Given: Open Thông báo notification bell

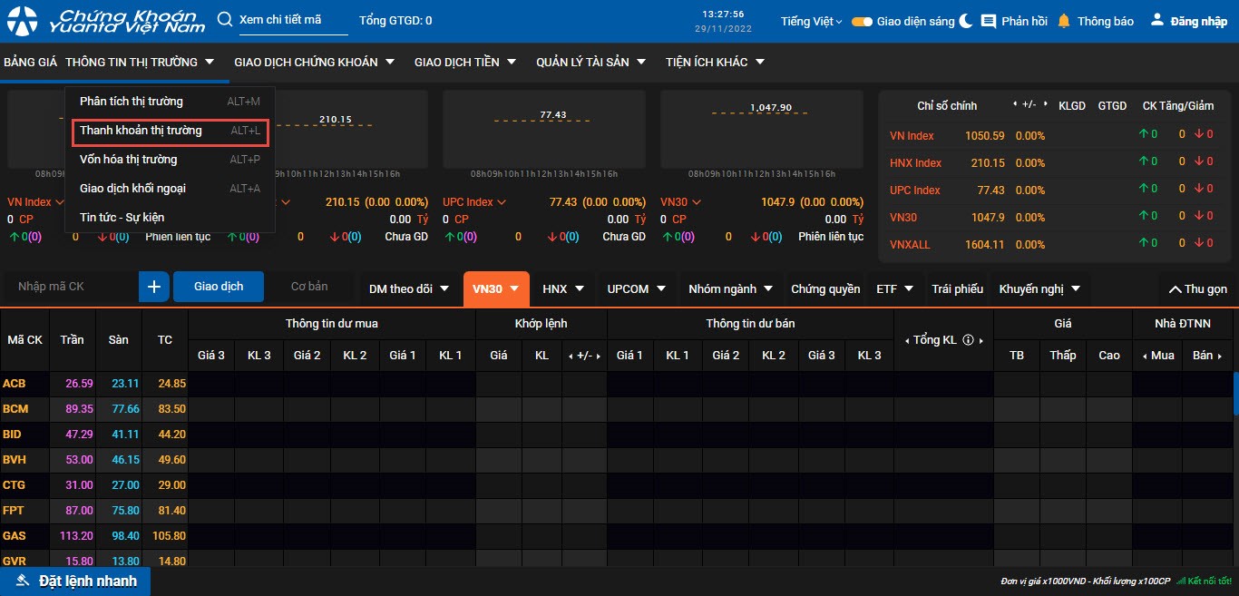Looking at the screenshot, I should (1064, 21).
